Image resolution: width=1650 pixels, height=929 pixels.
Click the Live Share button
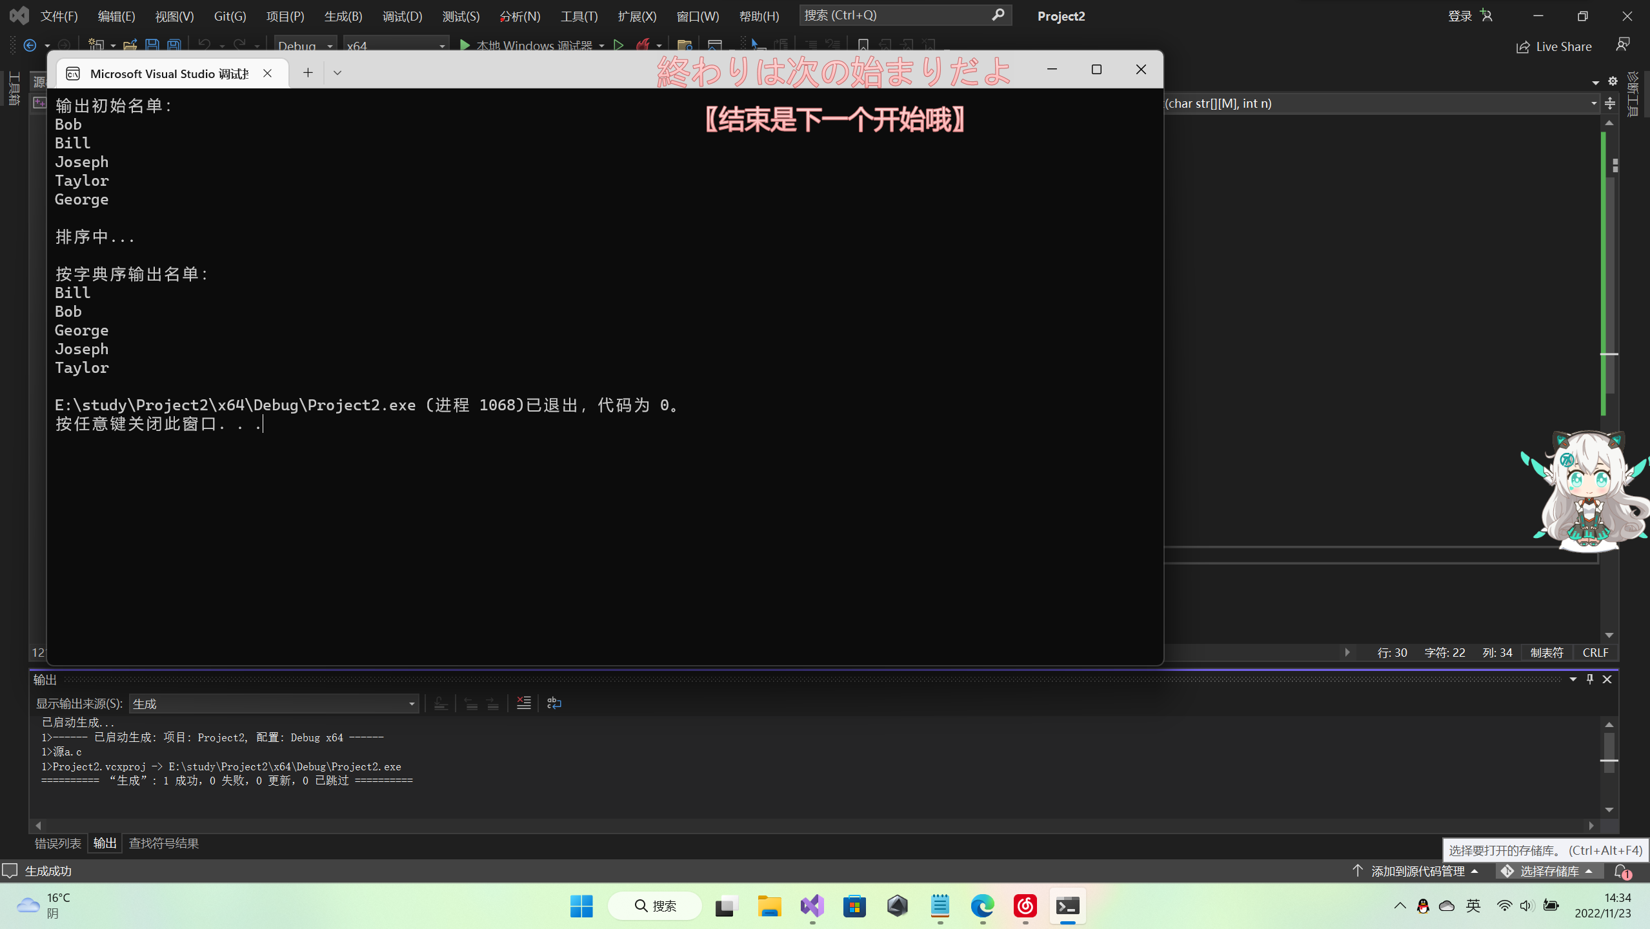(1554, 46)
